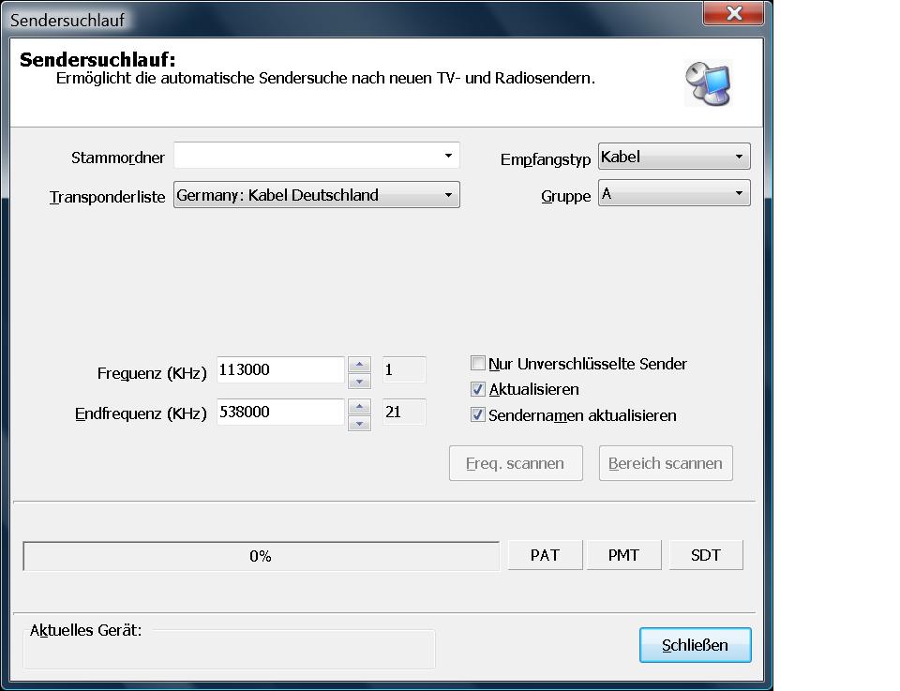Decrease the Frequenz value with down arrow

click(x=359, y=380)
